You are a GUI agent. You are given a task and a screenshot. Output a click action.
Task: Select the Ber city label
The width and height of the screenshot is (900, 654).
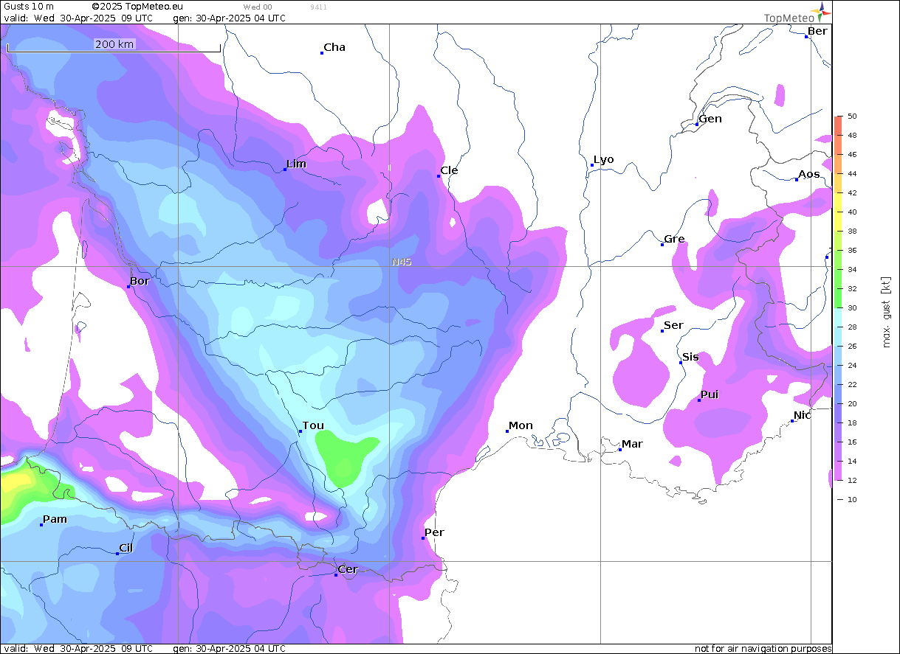pos(817,31)
